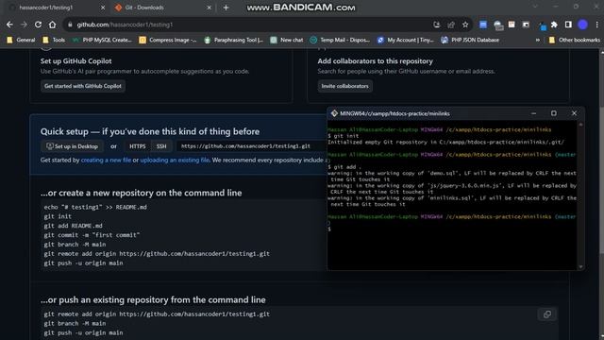This screenshot has height=340, width=604.
Task: Select the HTTPS clone option
Action: point(138,146)
